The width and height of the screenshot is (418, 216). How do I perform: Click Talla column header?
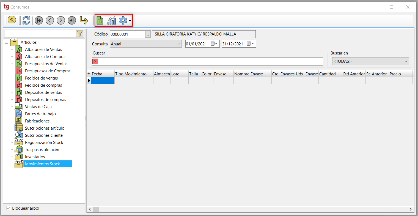click(195, 74)
